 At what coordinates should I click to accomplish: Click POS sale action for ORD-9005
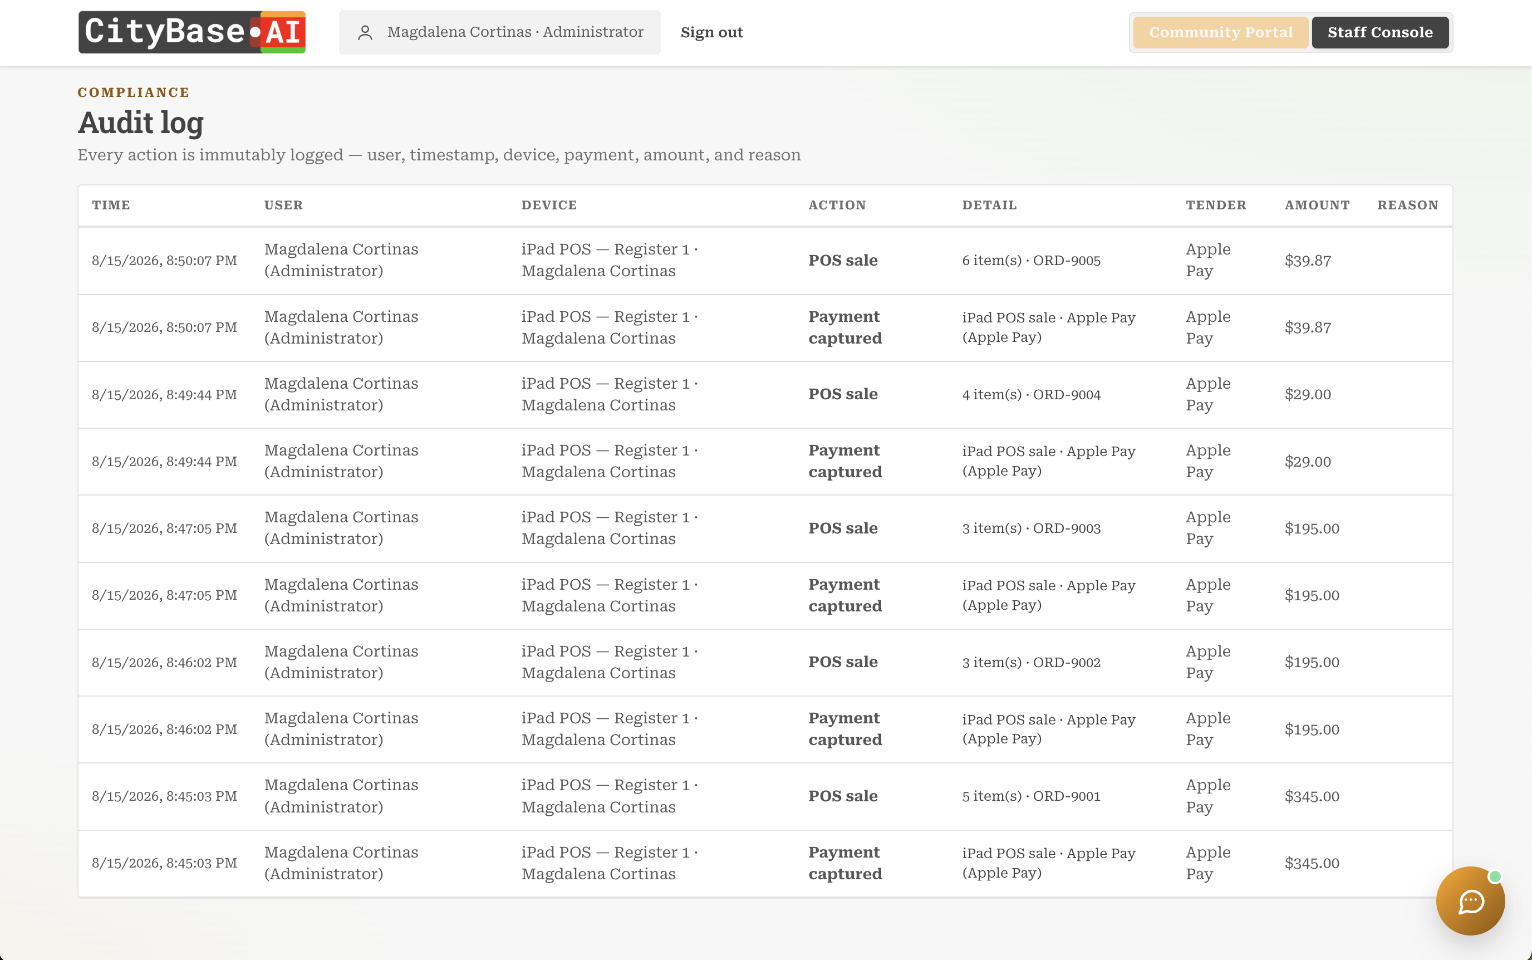(843, 260)
